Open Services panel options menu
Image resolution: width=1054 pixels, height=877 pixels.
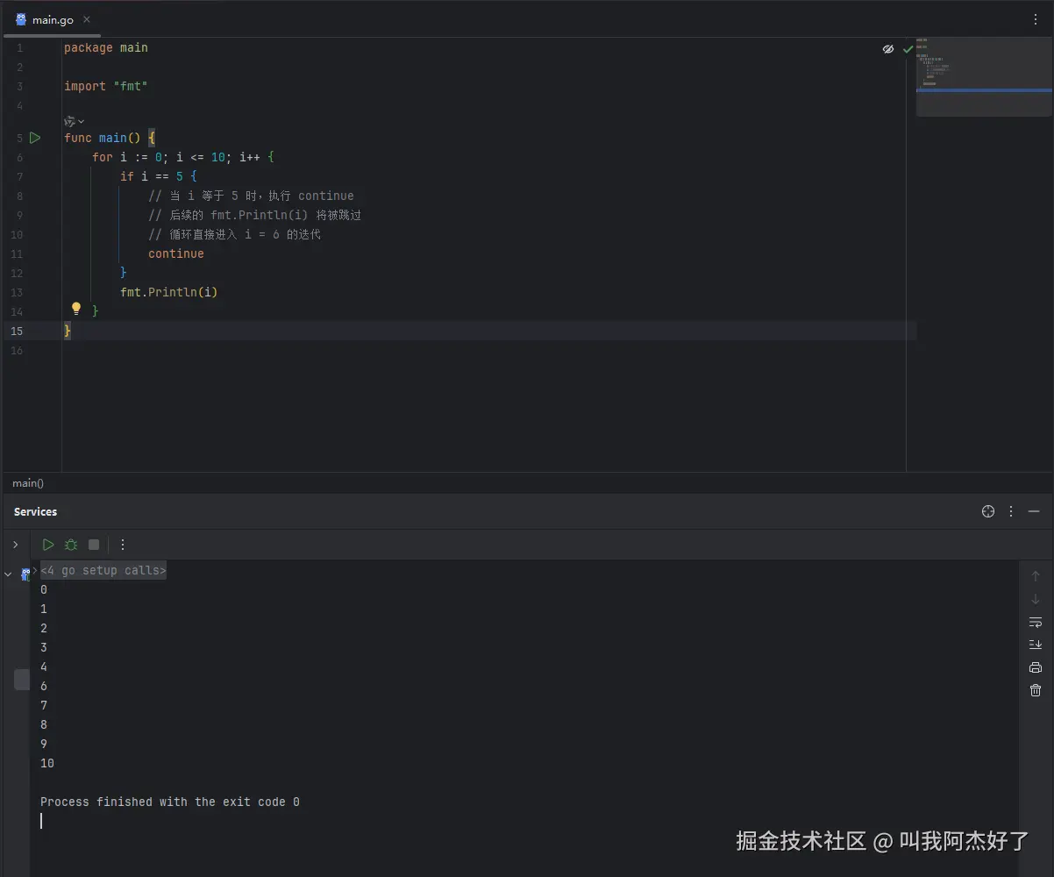tap(1011, 511)
